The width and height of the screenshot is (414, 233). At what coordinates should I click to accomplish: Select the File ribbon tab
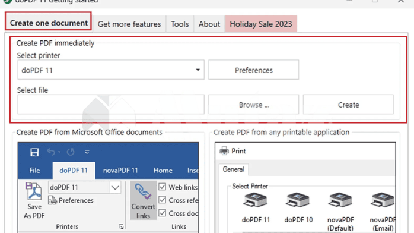[x=34, y=171]
